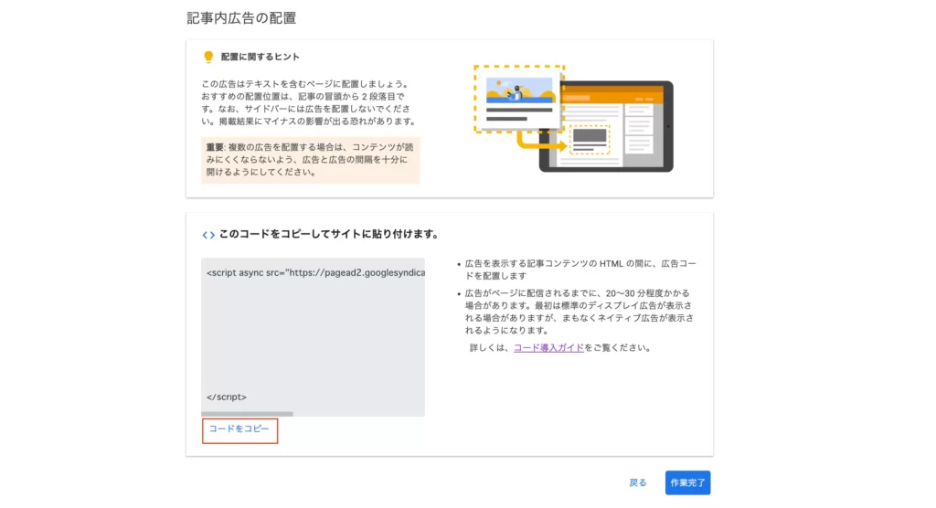Click the code brackets icon

tap(208, 235)
